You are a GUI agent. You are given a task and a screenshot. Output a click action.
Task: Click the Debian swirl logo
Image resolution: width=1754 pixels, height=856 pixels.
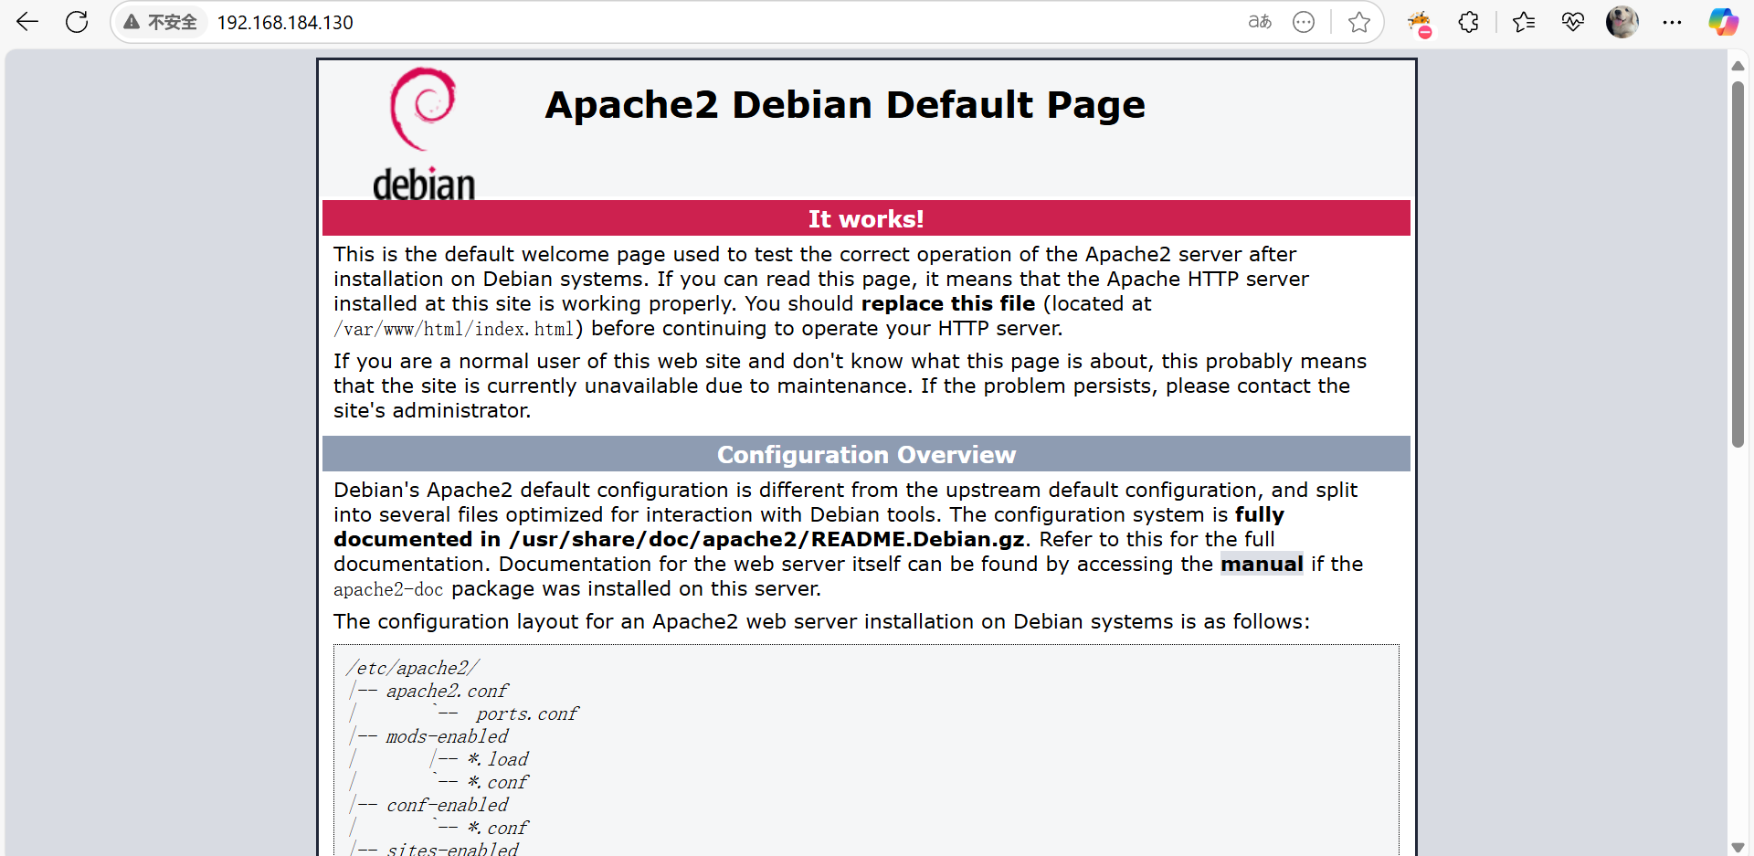[x=424, y=133]
